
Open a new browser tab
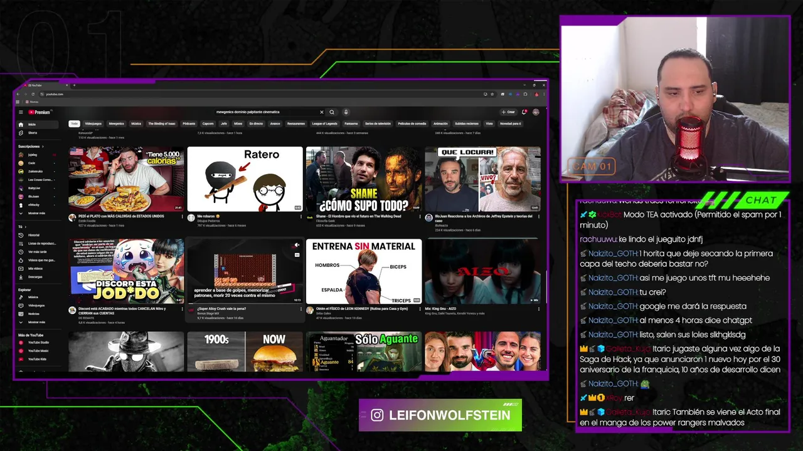[74, 85]
